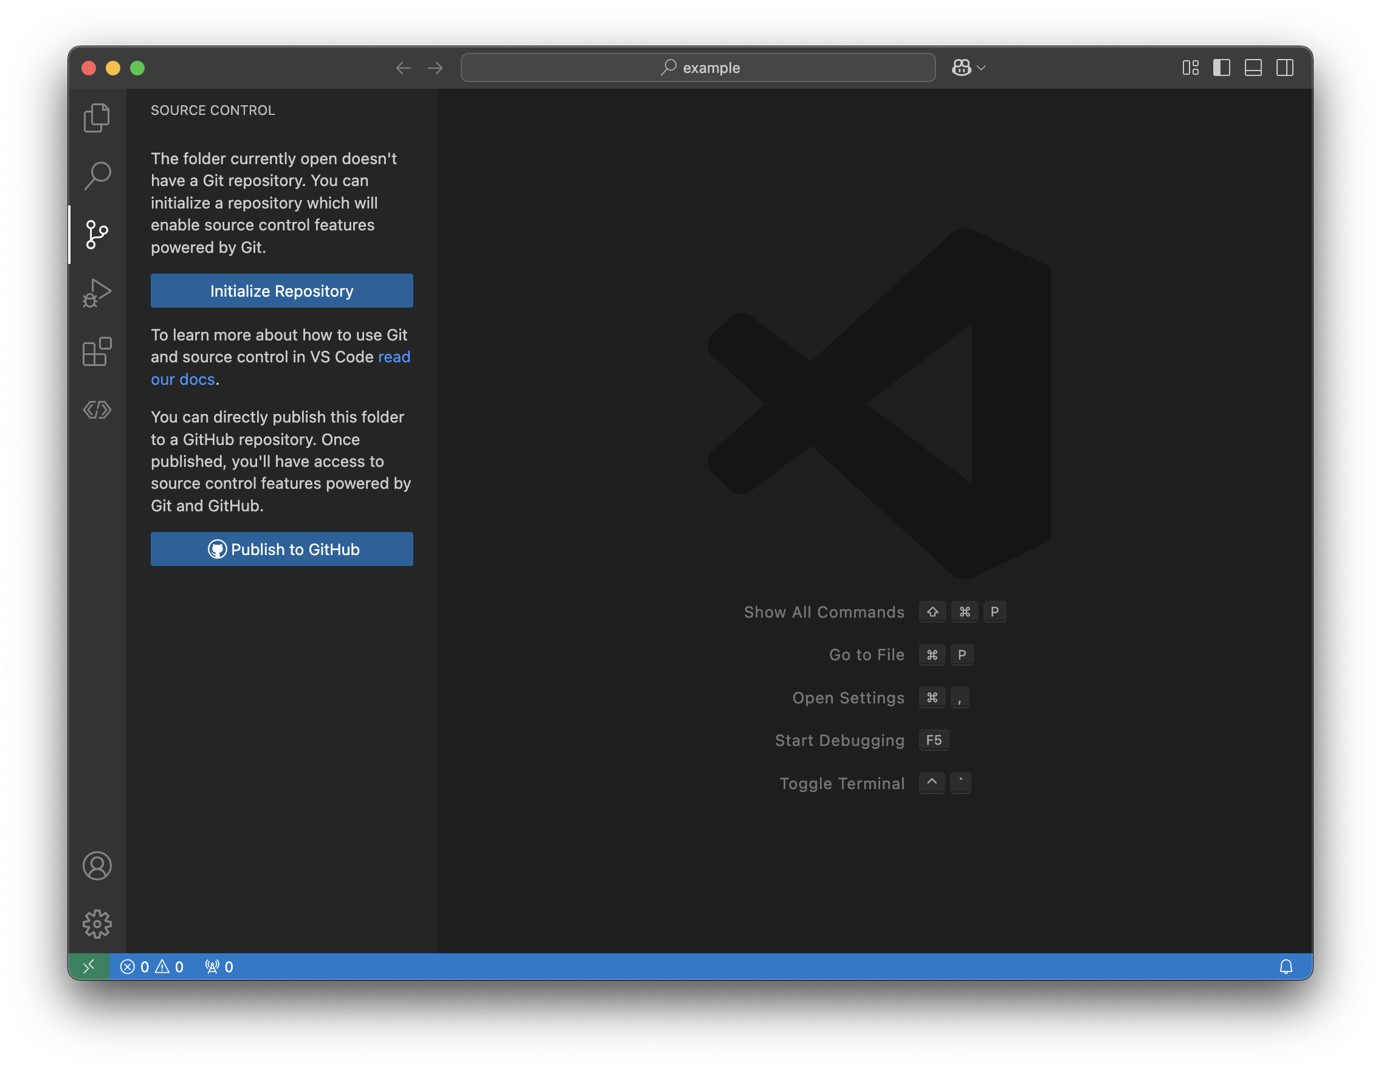The height and width of the screenshot is (1070, 1381).
Task: Expand the Copilot dropdown chevron
Action: [x=982, y=67]
